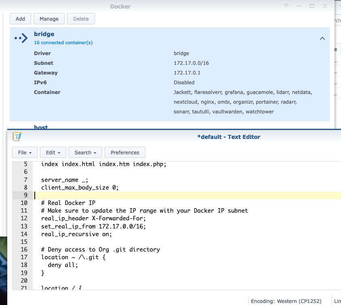Image resolution: width=341 pixels, height=305 pixels.
Task: Click the Manage button
Action: [49, 19]
